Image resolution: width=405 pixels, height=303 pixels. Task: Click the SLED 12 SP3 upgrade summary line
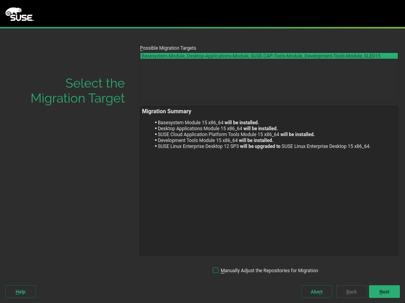click(x=264, y=146)
